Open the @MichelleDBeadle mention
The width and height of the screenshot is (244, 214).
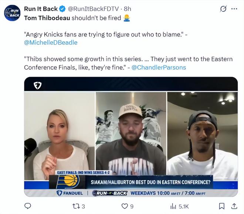tap(51, 42)
